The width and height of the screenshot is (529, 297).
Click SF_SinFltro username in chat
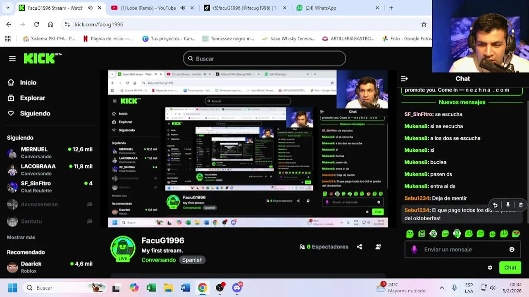(x=418, y=114)
